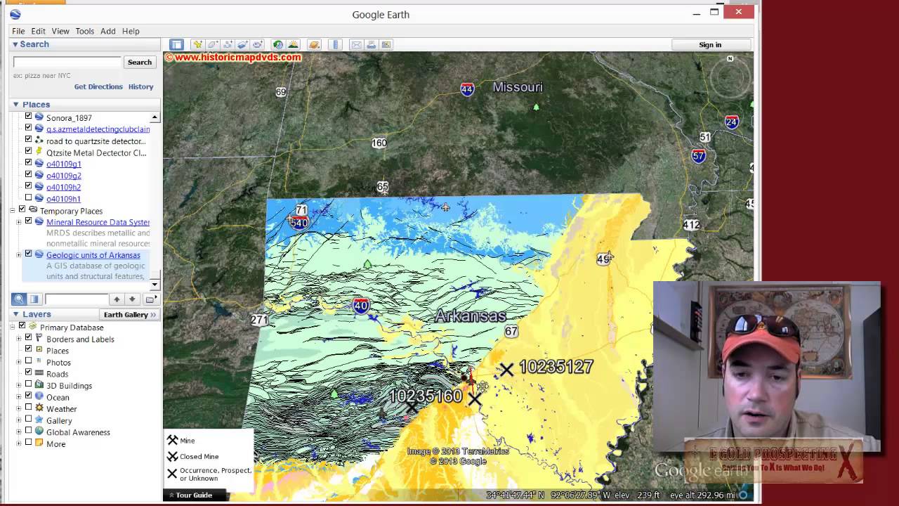Click the Sign in button
The image size is (899, 506).
coord(710,44)
